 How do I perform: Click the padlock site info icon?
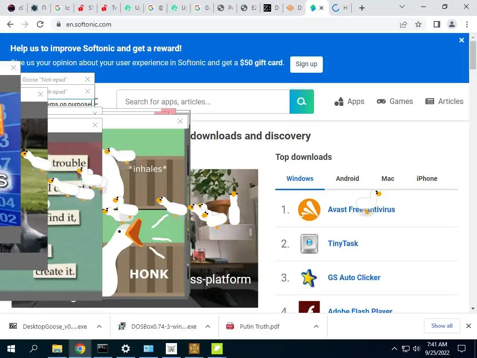click(x=59, y=24)
